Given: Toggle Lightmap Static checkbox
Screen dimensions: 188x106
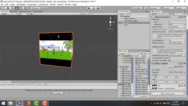Looking at the screenshot, I should (169, 47).
